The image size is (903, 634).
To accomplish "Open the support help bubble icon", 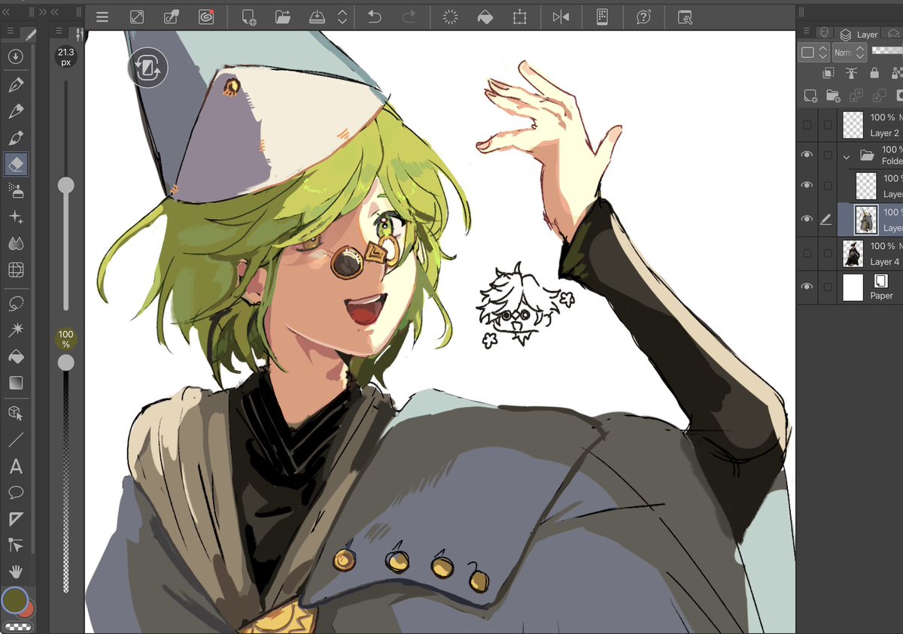I will pos(643,17).
